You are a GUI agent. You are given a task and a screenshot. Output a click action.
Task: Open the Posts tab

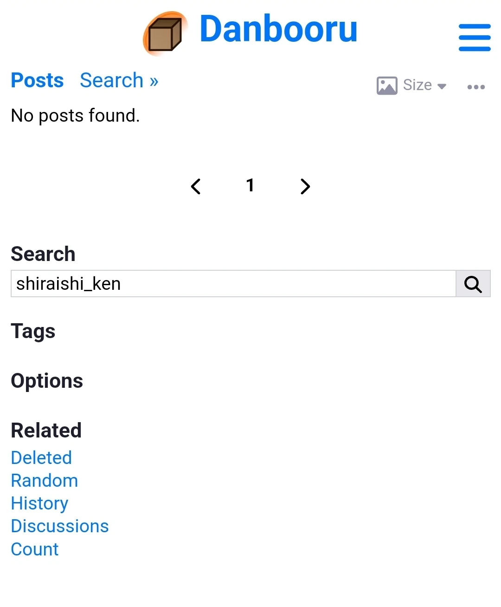(37, 80)
